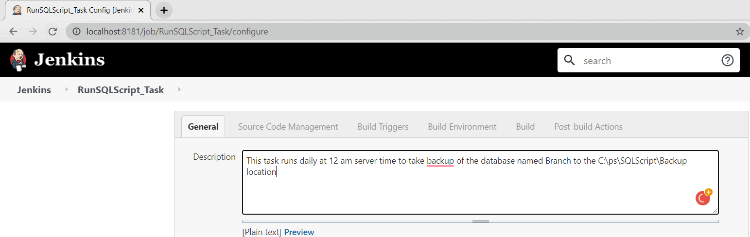
Task: Expand the RunSQLScript_Task breadcrumb arrow
Action: coord(179,90)
